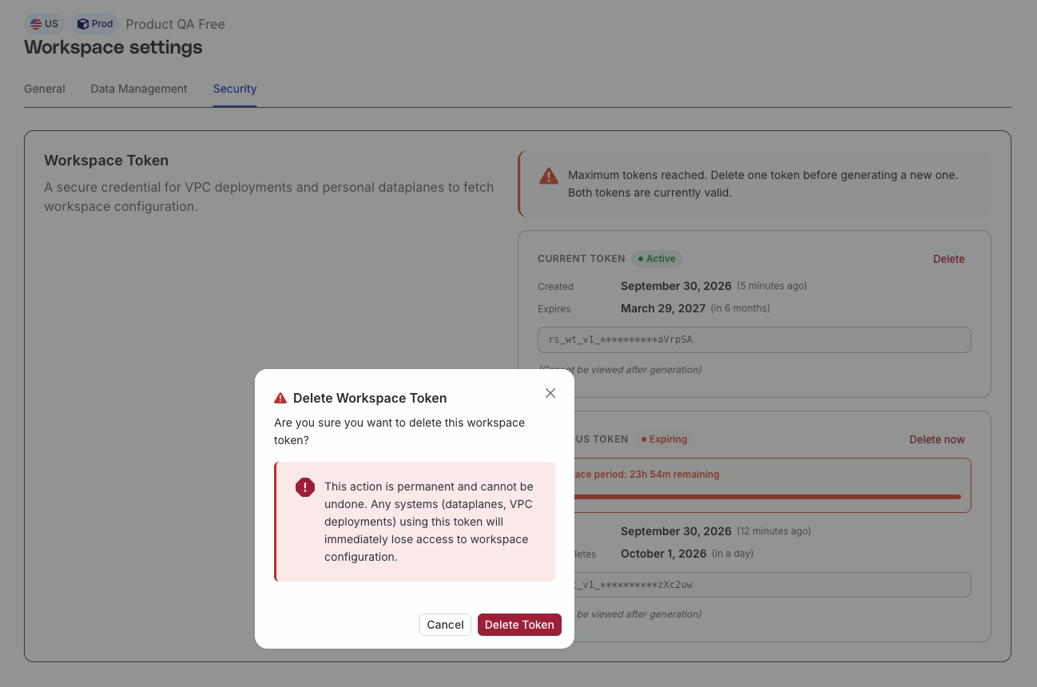Image resolution: width=1037 pixels, height=687 pixels.
Task: Click the Workspace settings heading
Action: point(113,47)
